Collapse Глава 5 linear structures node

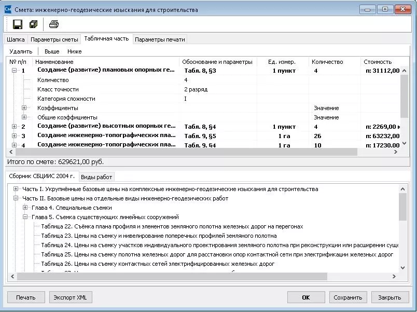coord(25,217)
